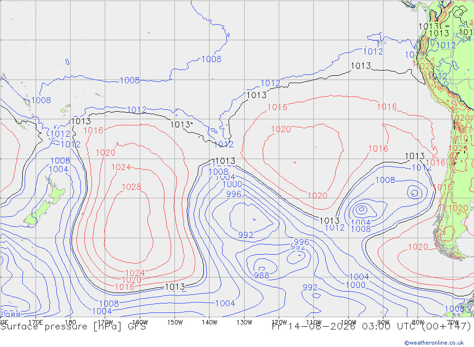Click the "150W" longitude label
The width and height of the screenshot is (474, 347).
point(175,322)
